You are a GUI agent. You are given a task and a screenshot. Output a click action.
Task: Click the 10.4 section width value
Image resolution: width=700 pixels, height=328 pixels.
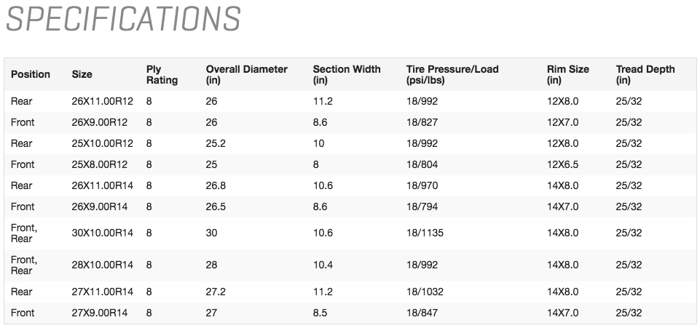point(323,265)
